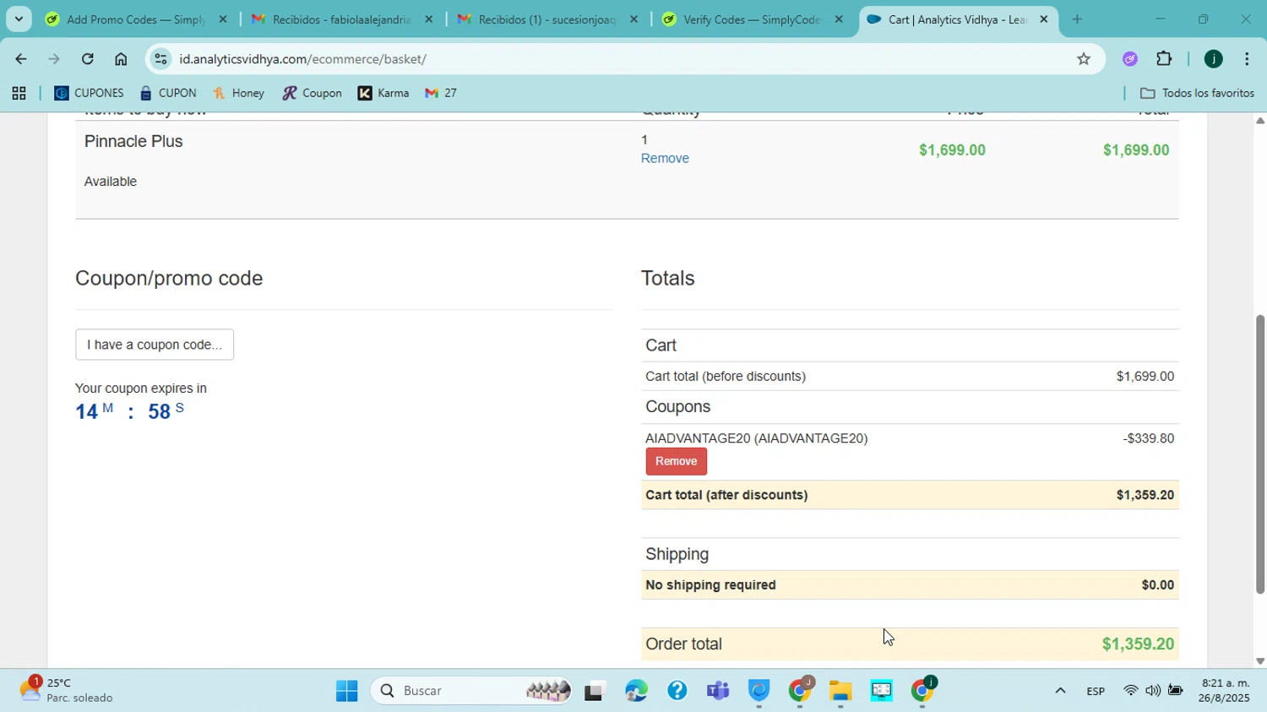Close the Verify Codes tab
The width and height of the screenshot is (1267, 712).
839,19
